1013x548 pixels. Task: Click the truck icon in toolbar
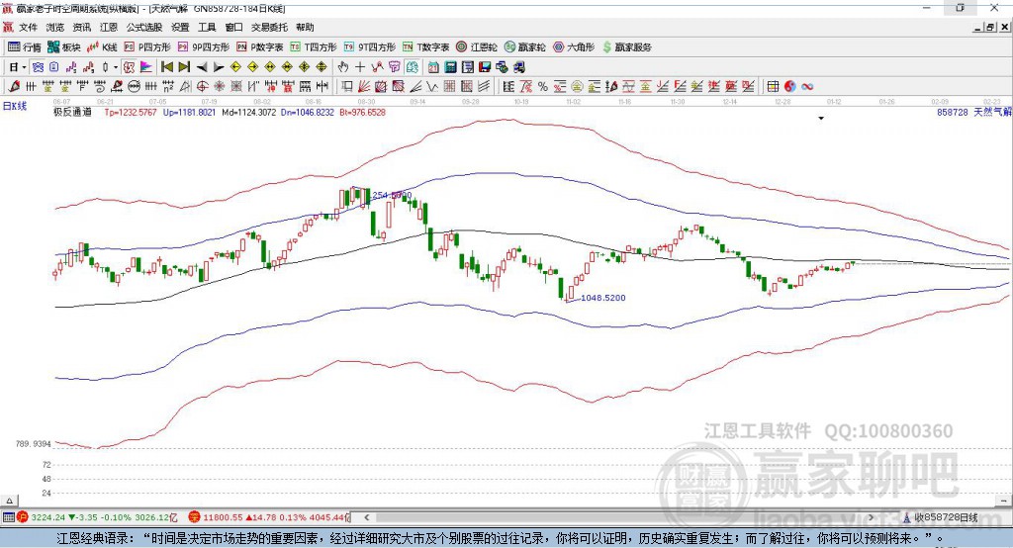(x=519, y=67)
